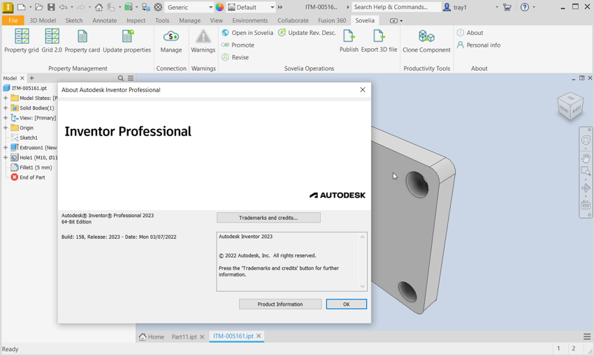Click Search Help & Commands field
Screen dimensions: 594x356
pyautogui.click(x=396, y=7)
